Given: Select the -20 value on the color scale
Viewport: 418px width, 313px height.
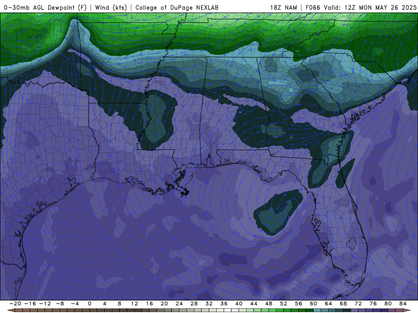Looking at the screenshot, I should tap(15, 304).
